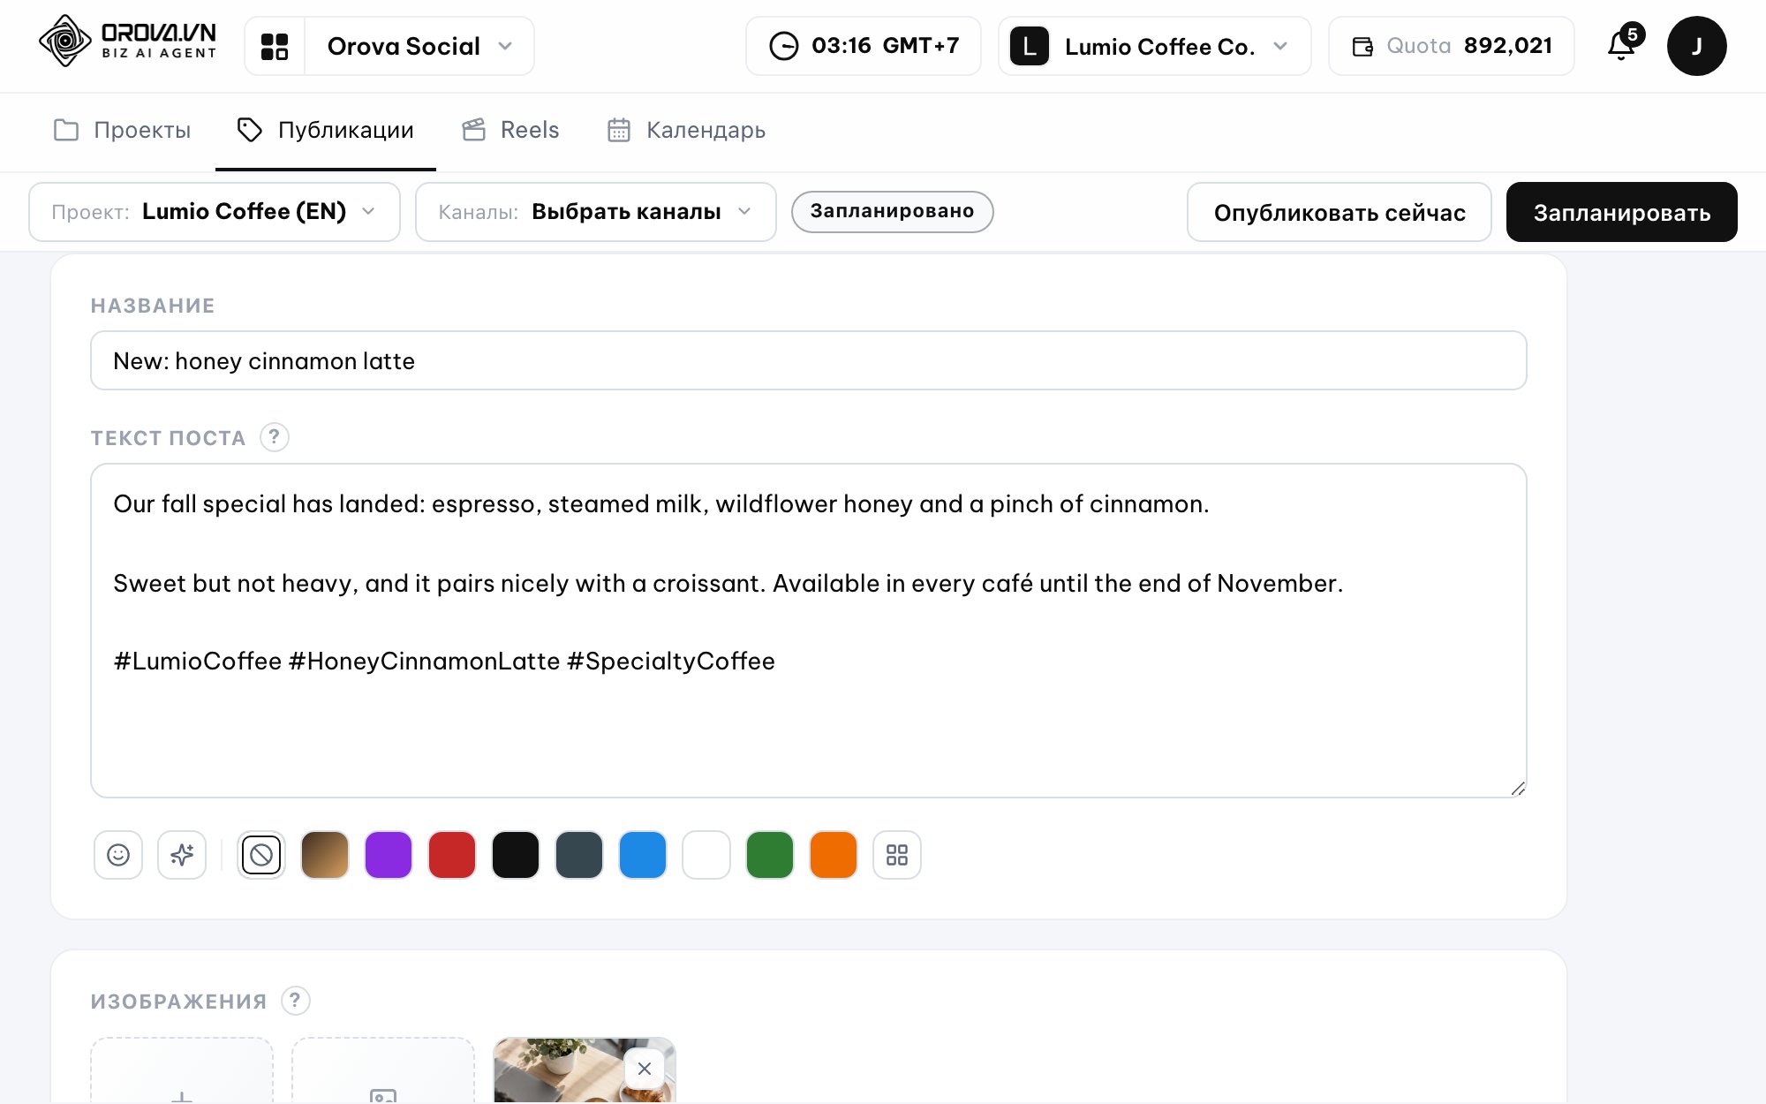Click the Lumio Coffee Co. L badge
Screen dimensions: 1766x1104
[x=1030, y=46]
